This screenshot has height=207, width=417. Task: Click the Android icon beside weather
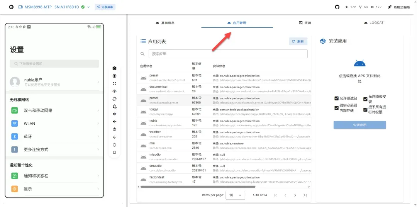click(x=143, y=134)
